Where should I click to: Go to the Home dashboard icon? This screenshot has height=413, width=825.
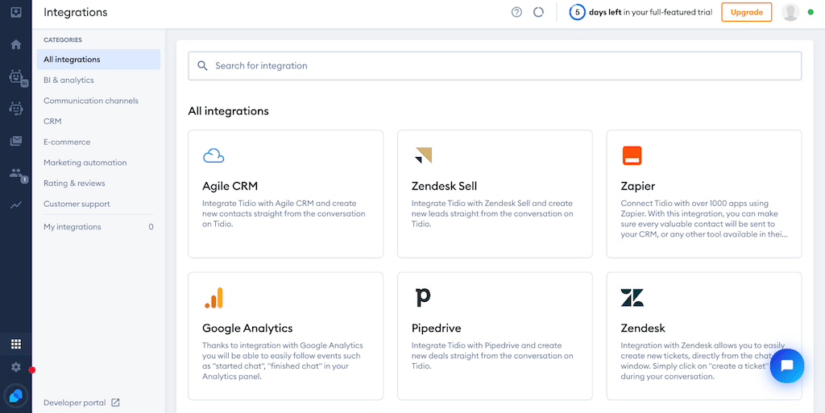coord(16,44)
